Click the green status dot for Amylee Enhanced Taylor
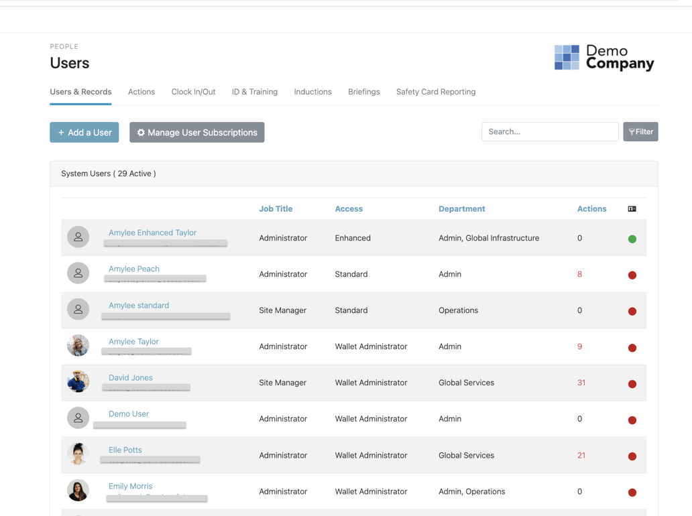692x516 pixels. (x=632, y=239)
